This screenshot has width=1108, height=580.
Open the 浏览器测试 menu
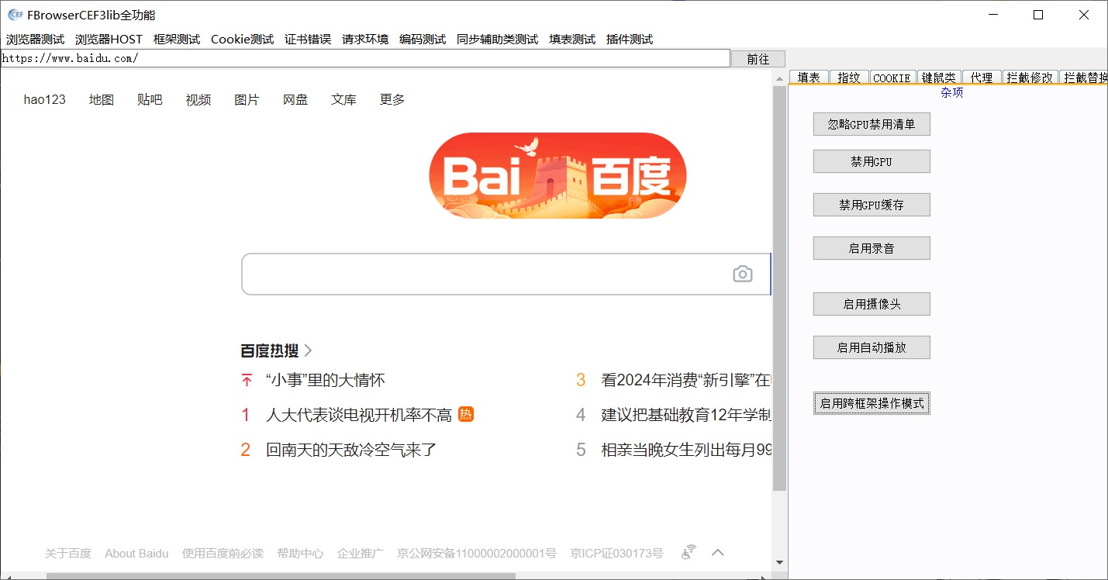[35, 40]
